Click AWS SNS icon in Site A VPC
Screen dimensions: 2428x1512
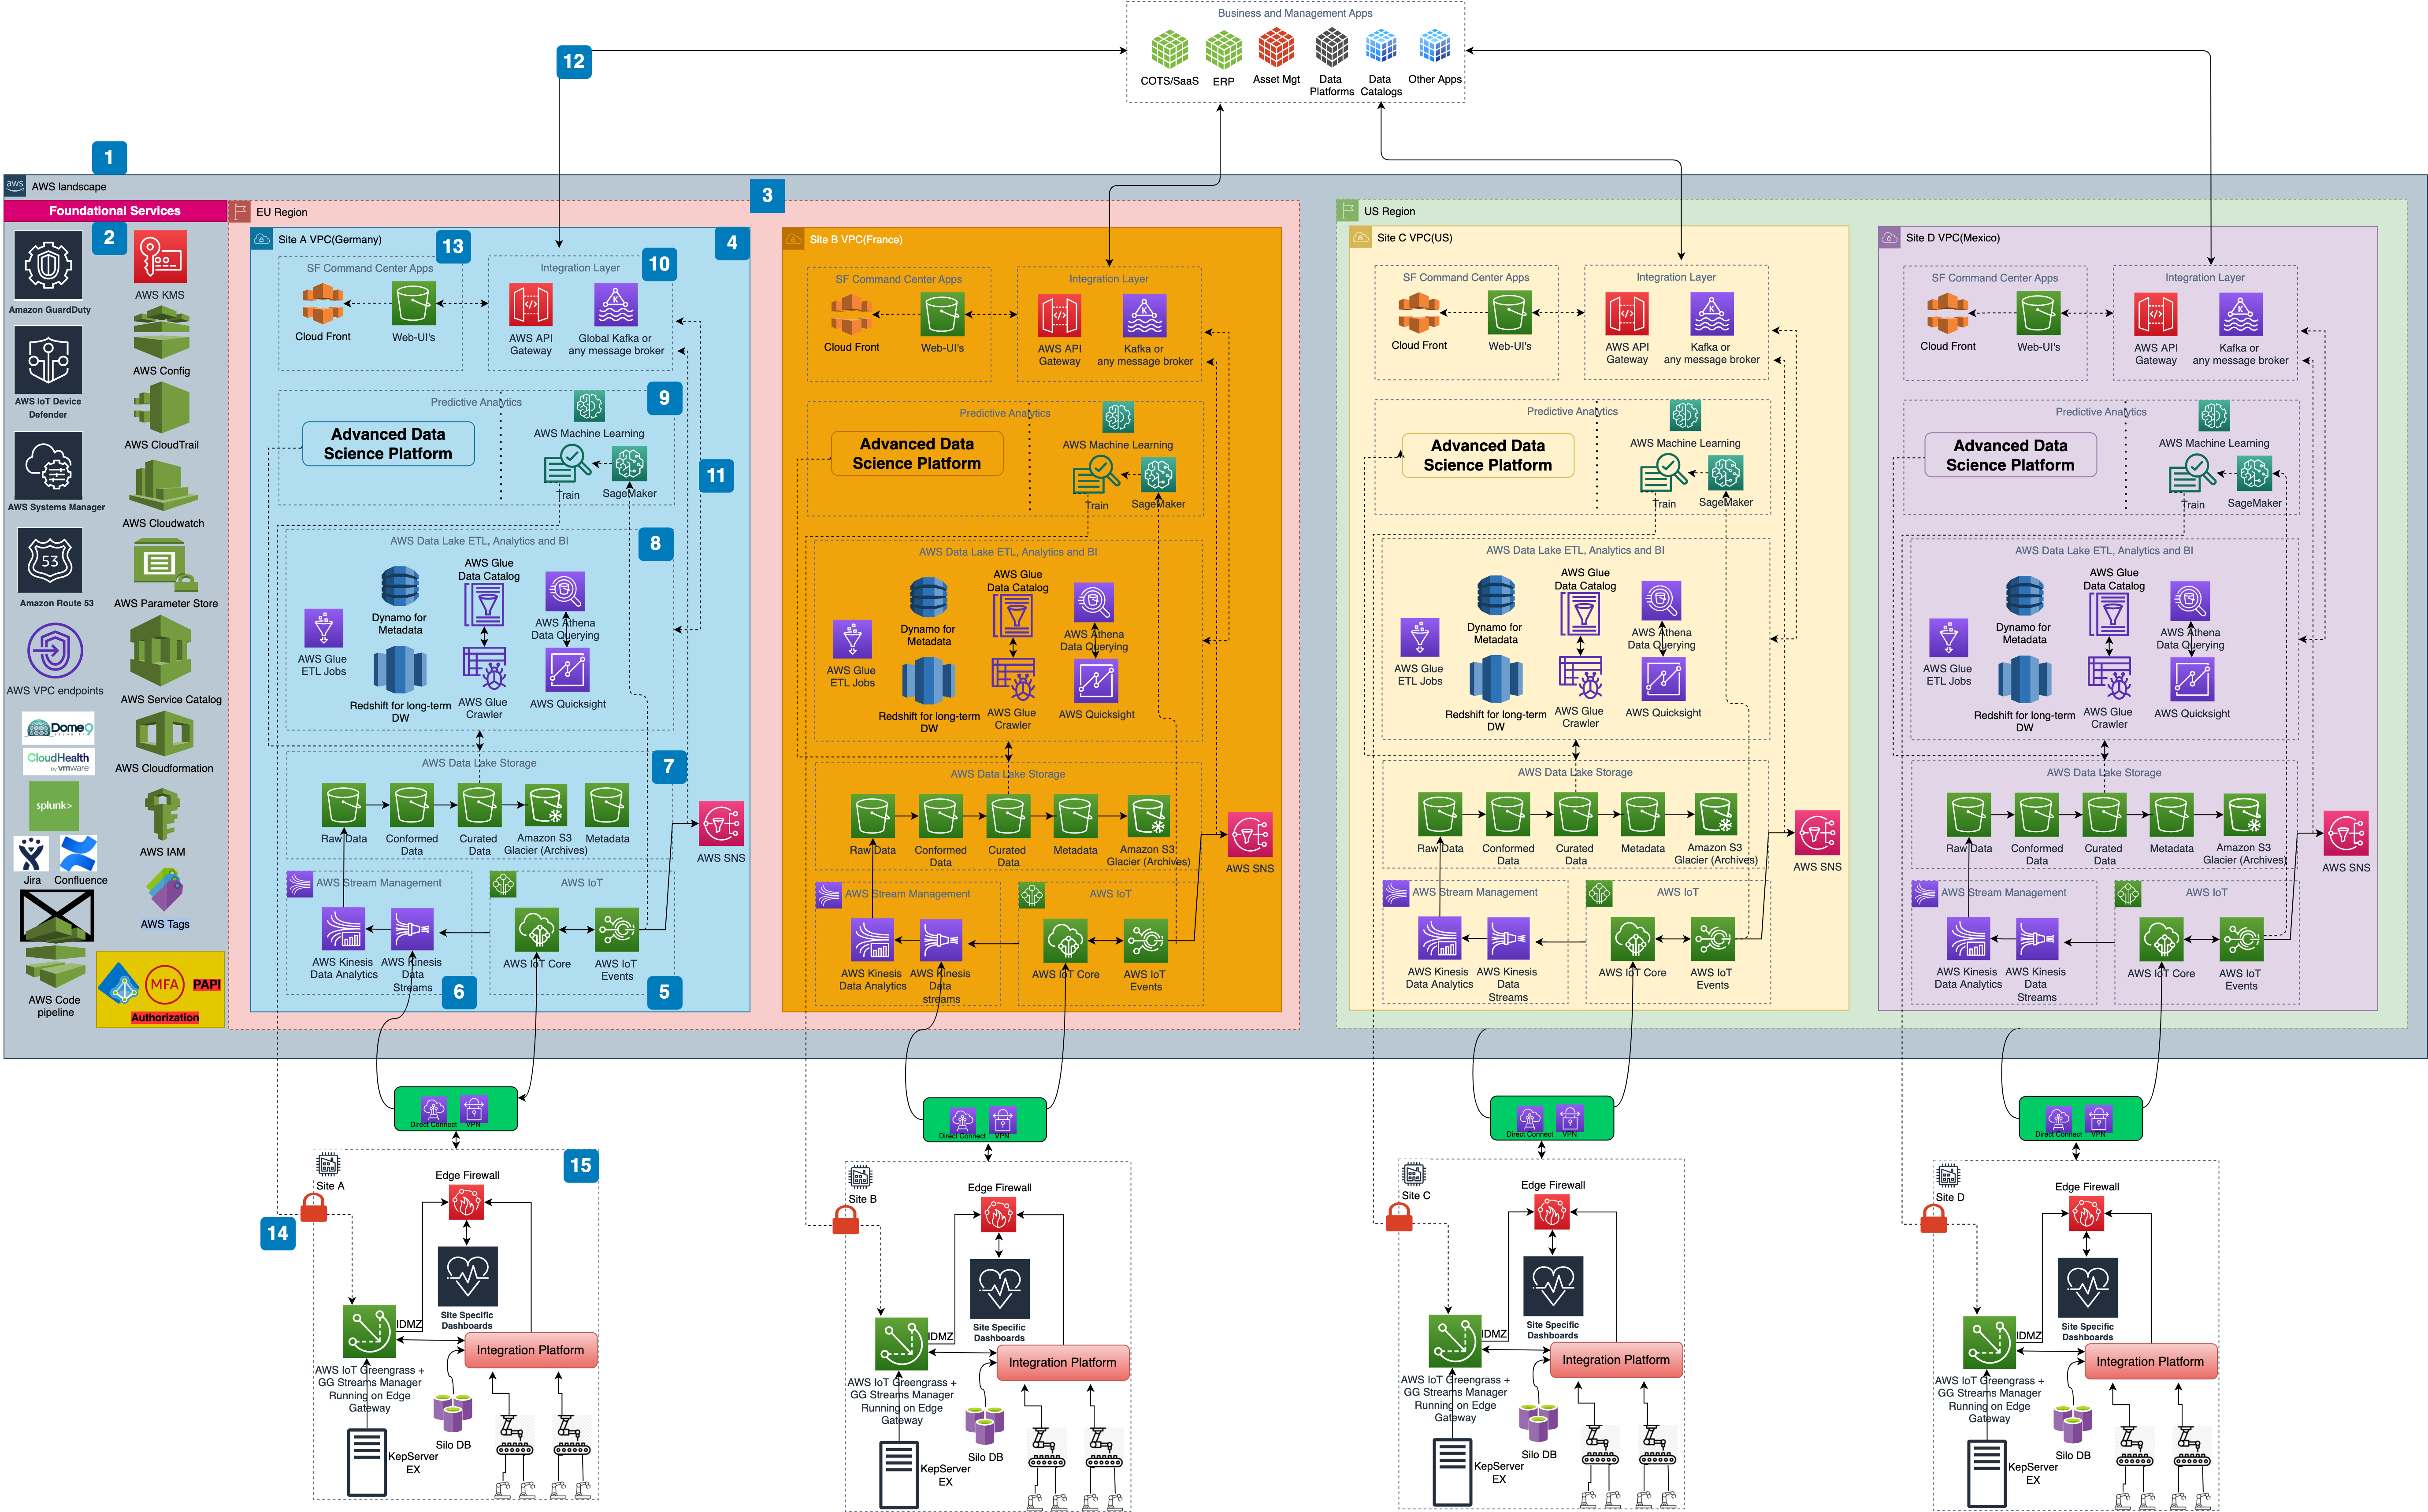pos(721,824)
